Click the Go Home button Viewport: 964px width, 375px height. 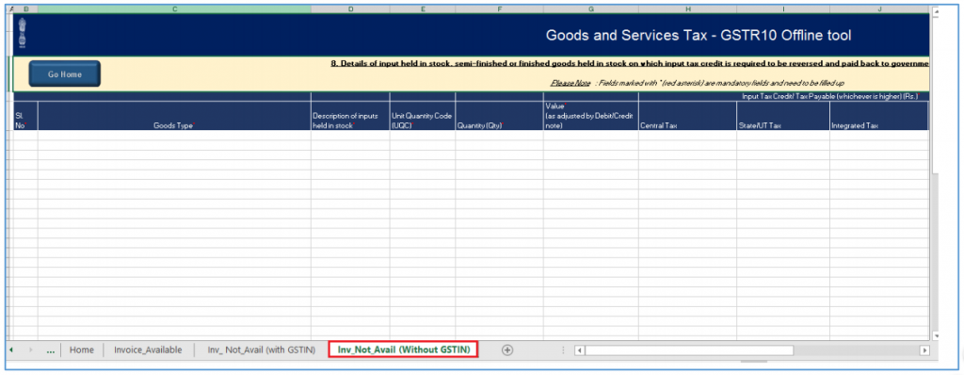pyautogui.click(x=64, y=73)
